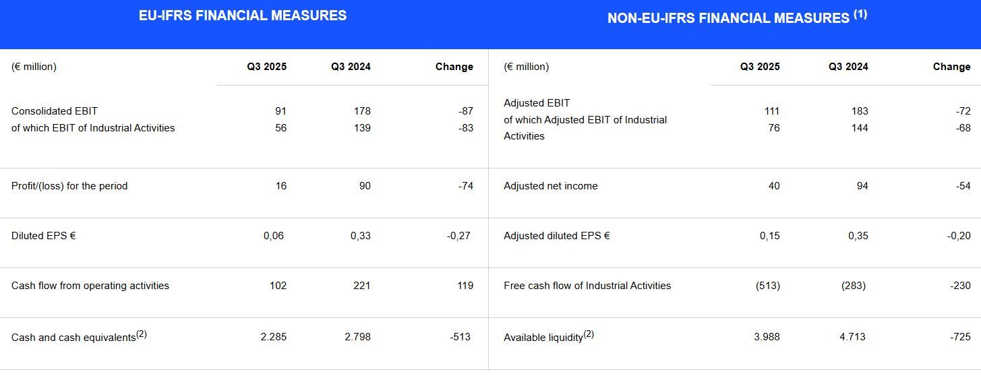Click the free cash flow value (283)

pyautogui.click(x=853, y=286)
